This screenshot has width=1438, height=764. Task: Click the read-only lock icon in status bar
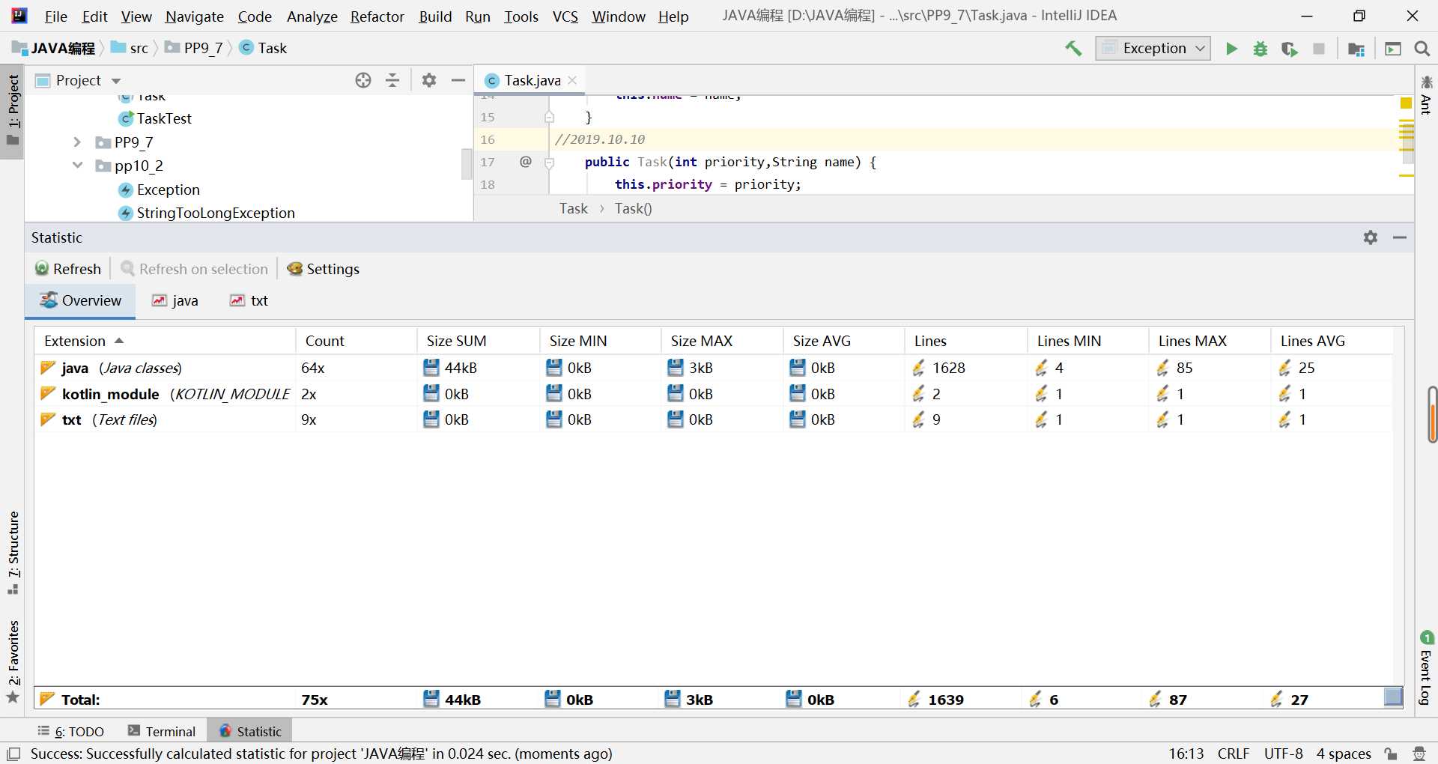(1391, 754)
